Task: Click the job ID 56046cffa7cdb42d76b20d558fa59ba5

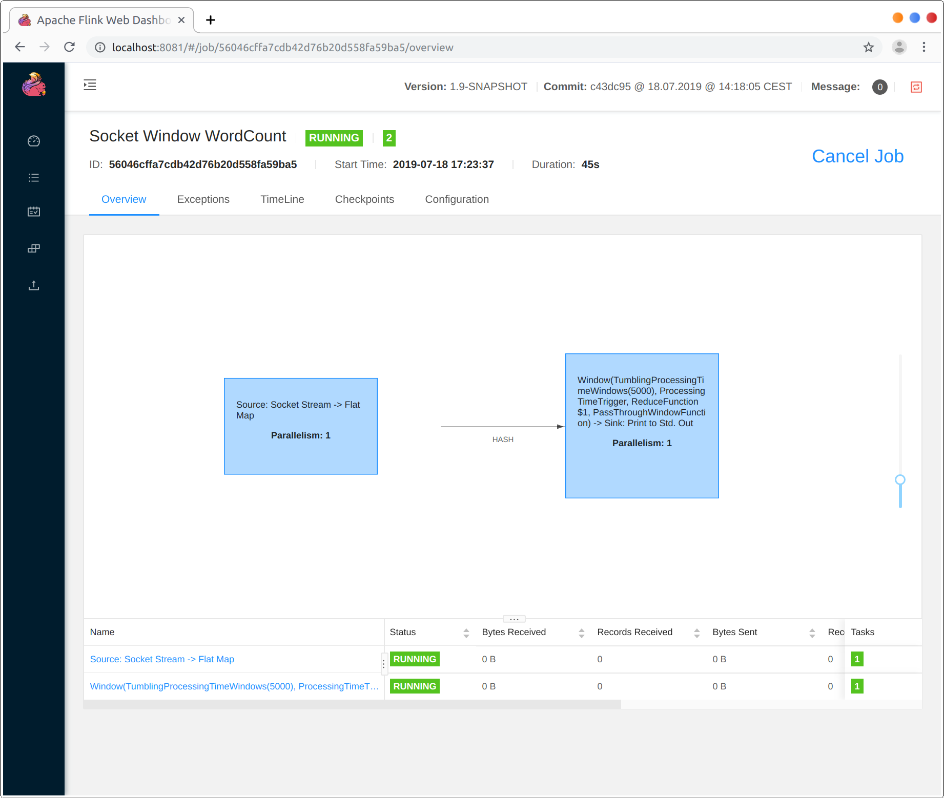Action: pyautogui.click(x=203, y=164)
